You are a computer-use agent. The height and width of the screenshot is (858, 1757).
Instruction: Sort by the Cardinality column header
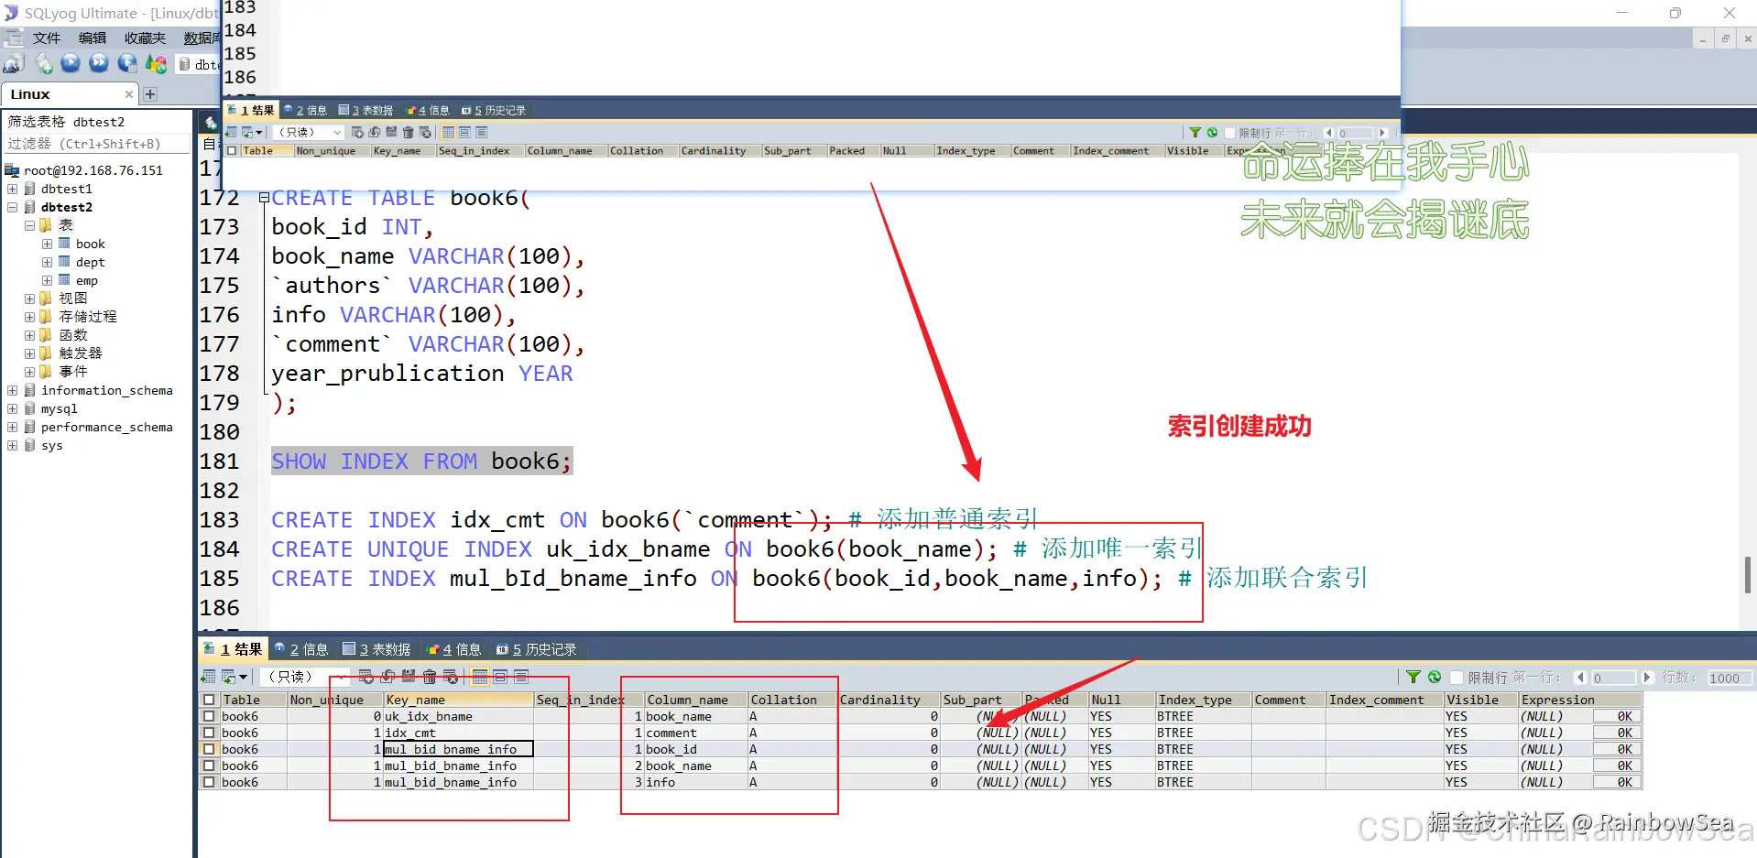point(889,700)
